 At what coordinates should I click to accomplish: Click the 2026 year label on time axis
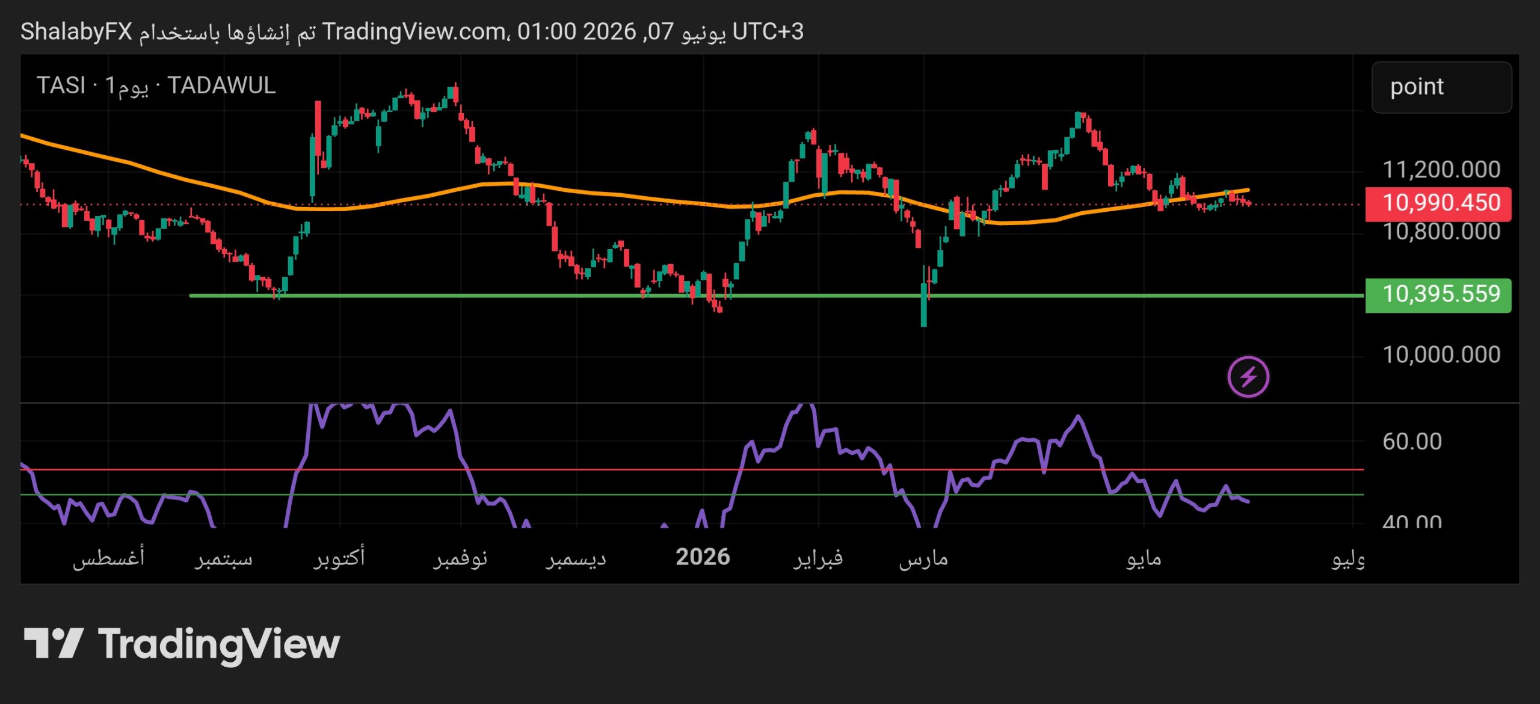(703, 557)
